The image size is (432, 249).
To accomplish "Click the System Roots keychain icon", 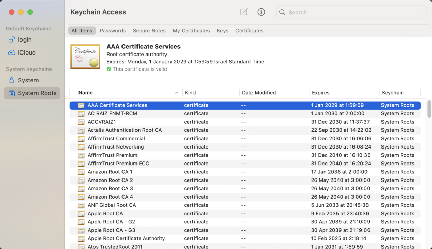I will pyautogui.click(x=12, y=93).
